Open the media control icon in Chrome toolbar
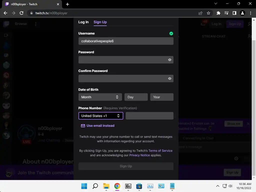Screen dimensions: 256x192 pos(226,13)
